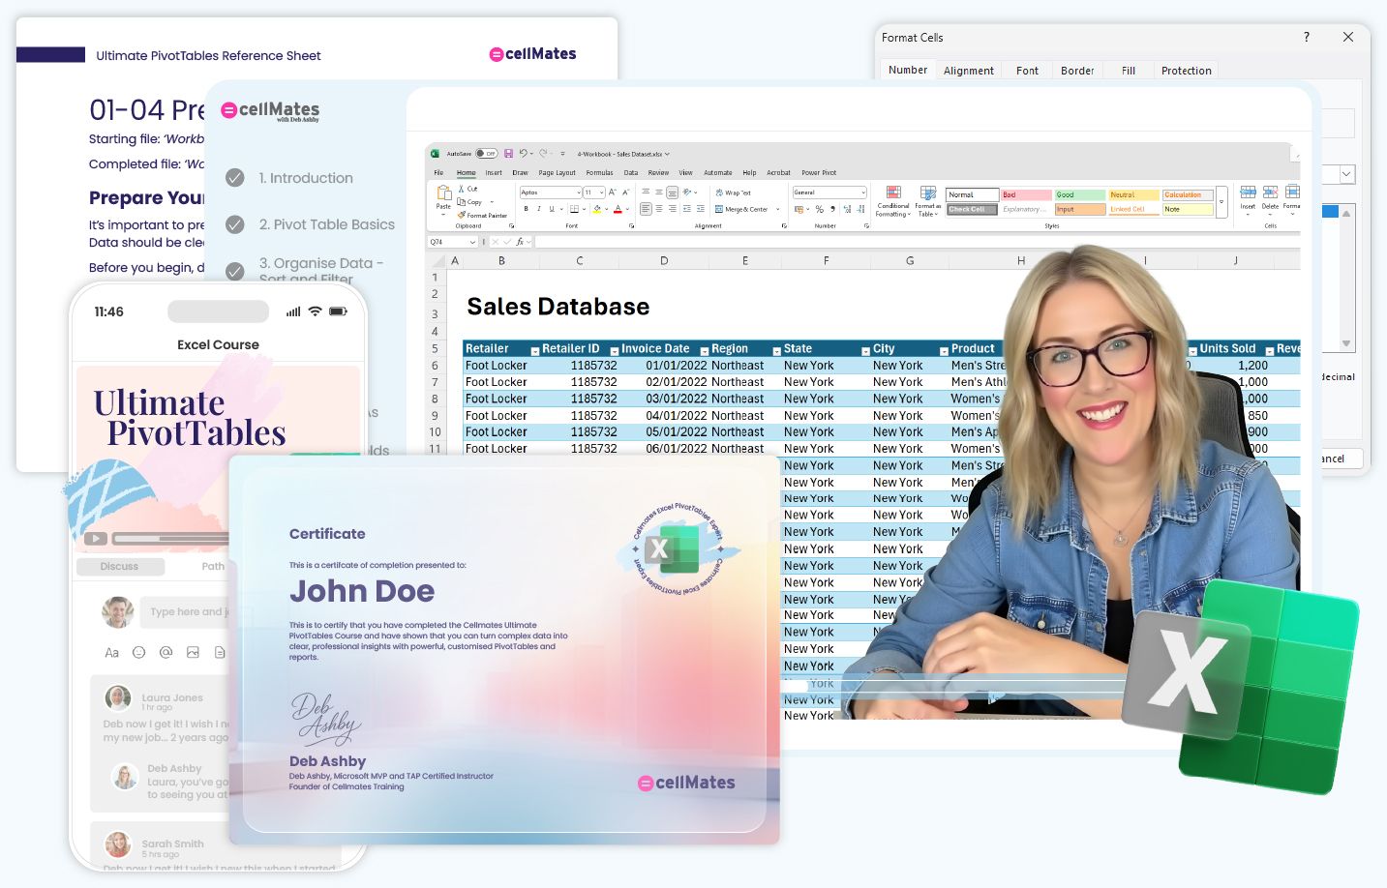Image resolution: width=1387 pixels, height=888 pixels.
Task: Click the phone video progress bar
Action: coord(171,539)
